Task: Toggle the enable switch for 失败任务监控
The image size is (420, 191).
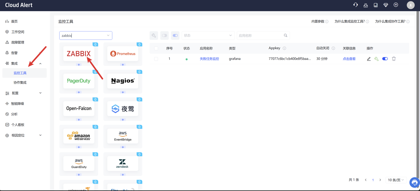Action: [x=385, y=59]
